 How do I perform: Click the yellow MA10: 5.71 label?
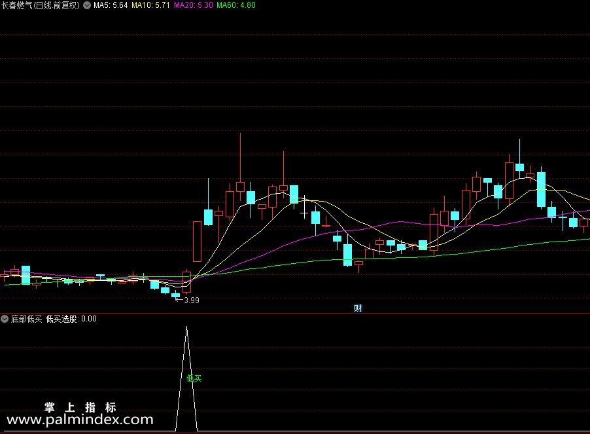click(x=150, y=5)
